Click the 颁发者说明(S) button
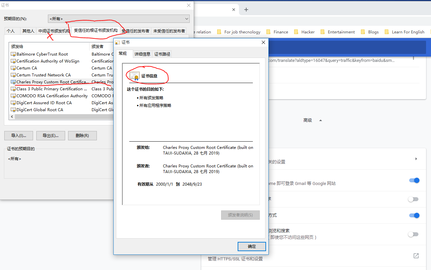This screenshot has height=270, width=431. 240,215
